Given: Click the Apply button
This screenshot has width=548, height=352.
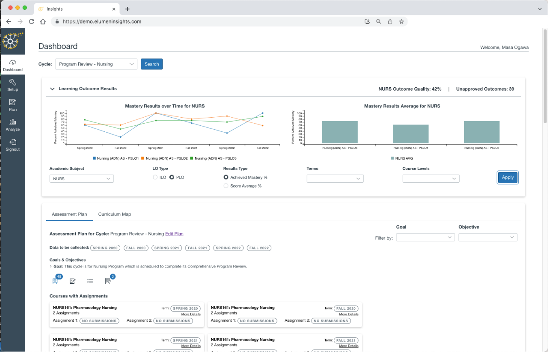Looking at the screenshot, I should point(507,177).
